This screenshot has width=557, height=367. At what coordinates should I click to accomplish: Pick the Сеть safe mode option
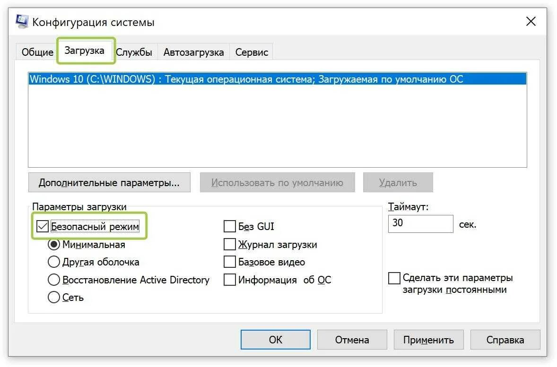pyautogui.click(x=53, y=297)
